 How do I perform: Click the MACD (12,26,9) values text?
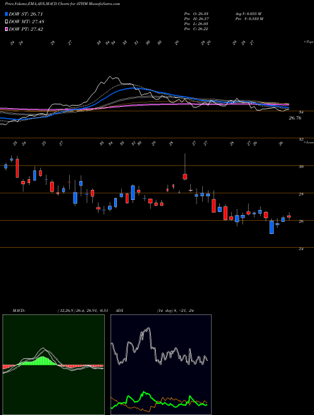83,311
